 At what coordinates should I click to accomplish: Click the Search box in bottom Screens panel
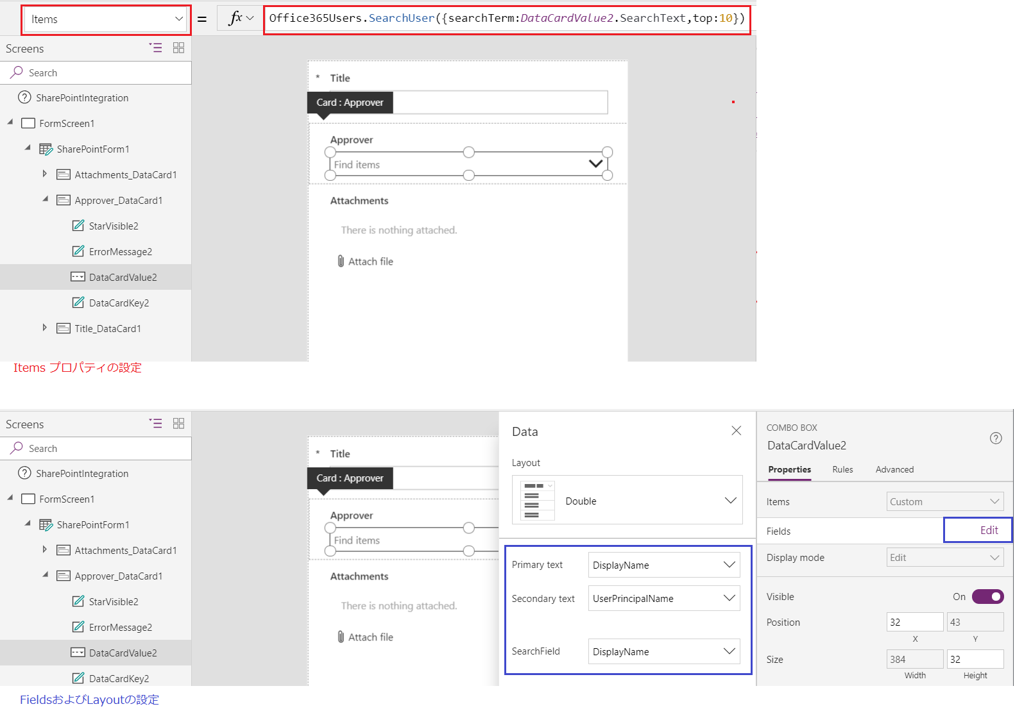96,449
